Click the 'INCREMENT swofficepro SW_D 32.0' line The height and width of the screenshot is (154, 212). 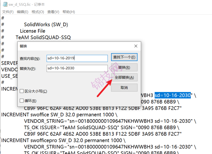point(63,140)
